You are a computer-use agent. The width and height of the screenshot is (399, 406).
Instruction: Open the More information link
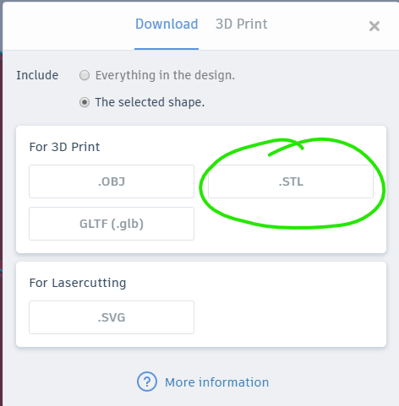click(x=216, y=382)
